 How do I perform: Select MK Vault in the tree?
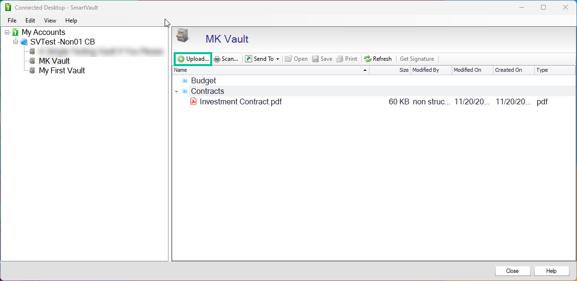(54, 61)
